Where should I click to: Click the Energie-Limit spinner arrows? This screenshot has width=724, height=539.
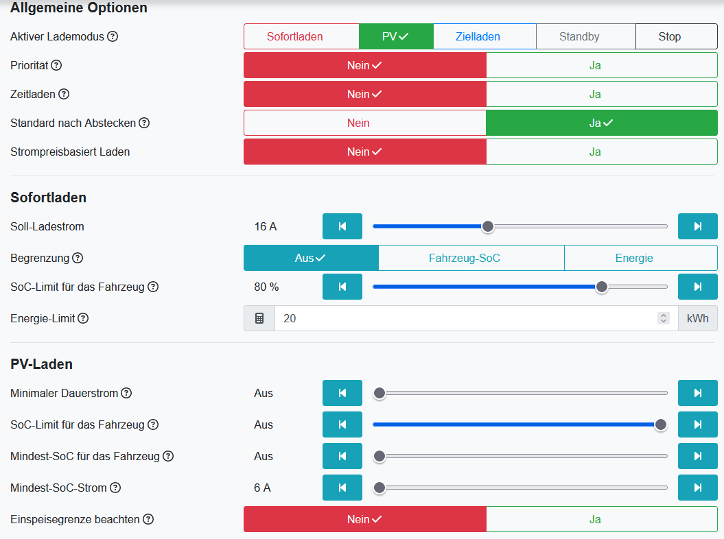(664, 318)
